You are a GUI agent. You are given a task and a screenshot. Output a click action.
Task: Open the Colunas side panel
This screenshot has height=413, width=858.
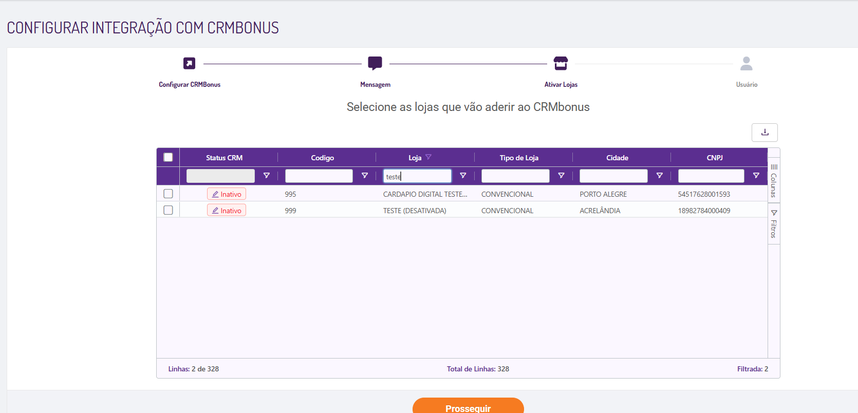pos(774,180)
